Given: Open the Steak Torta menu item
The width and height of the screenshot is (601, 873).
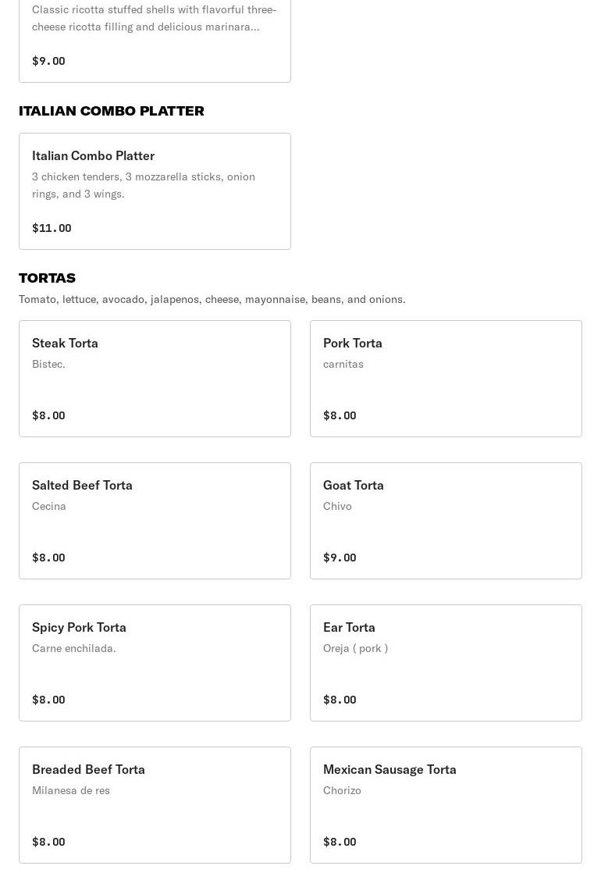Looking at the screenshot, I should (155, 379).
